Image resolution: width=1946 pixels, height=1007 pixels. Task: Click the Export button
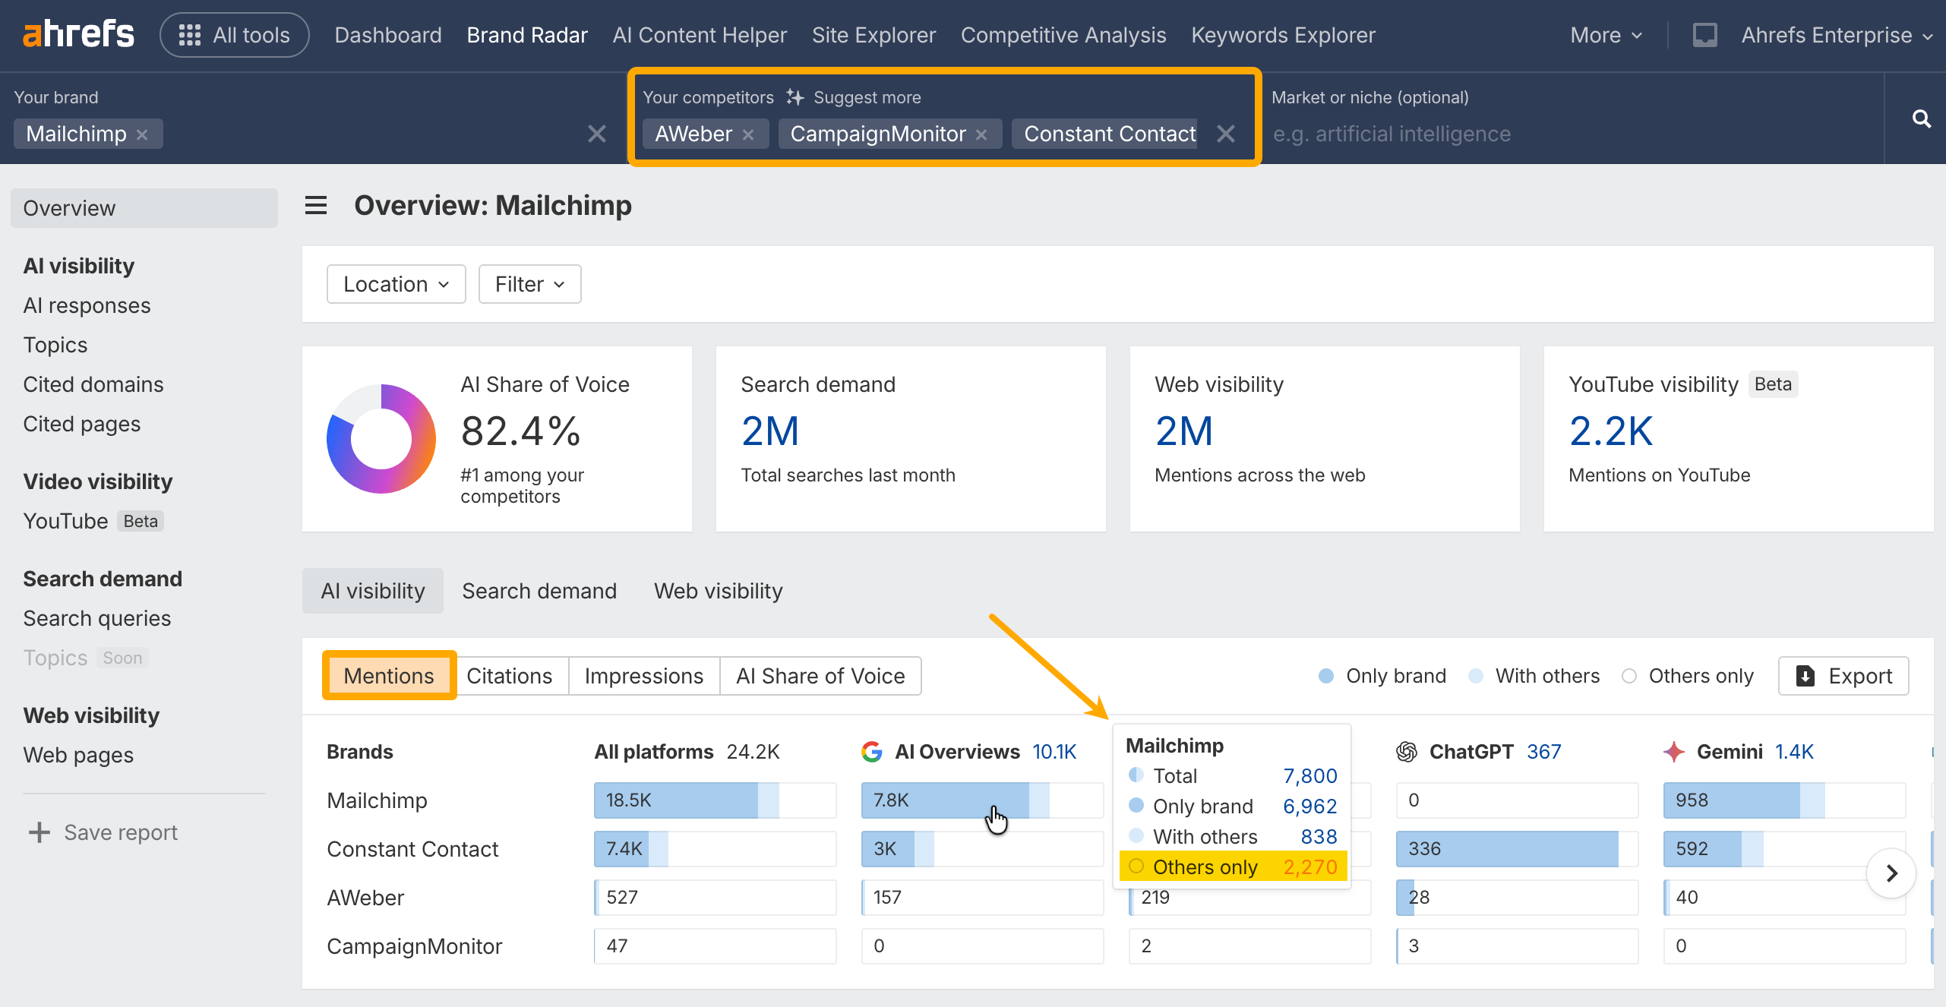[x=1843, y=676]
